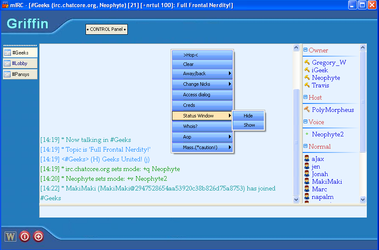Click nicklist scrollbar up arrow
379x250 pixels.
pyautogui.click(x=363, y=47)
